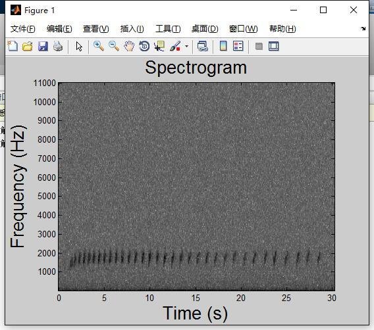The image size is (374, 330).
Task: Print the figure with the printer icon
Action: tap(58, 46)
